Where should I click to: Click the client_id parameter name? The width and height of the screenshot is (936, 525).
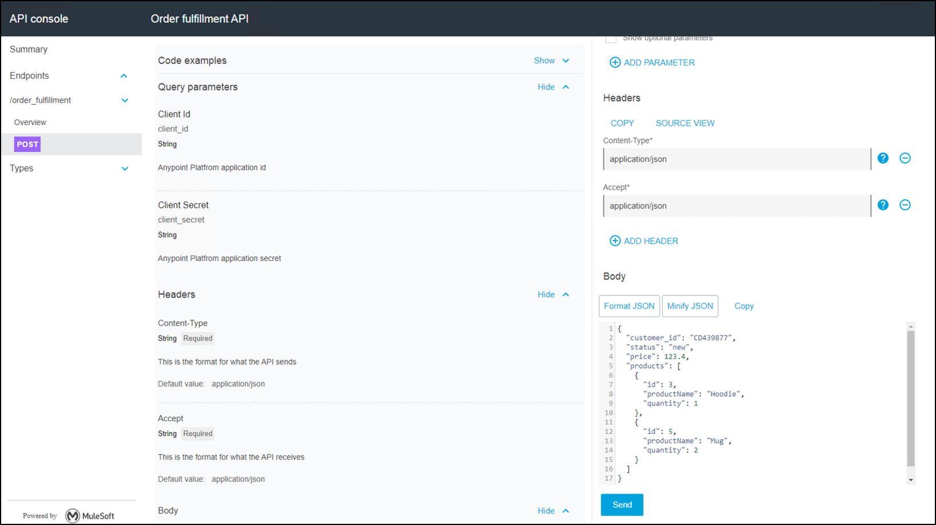173,129
